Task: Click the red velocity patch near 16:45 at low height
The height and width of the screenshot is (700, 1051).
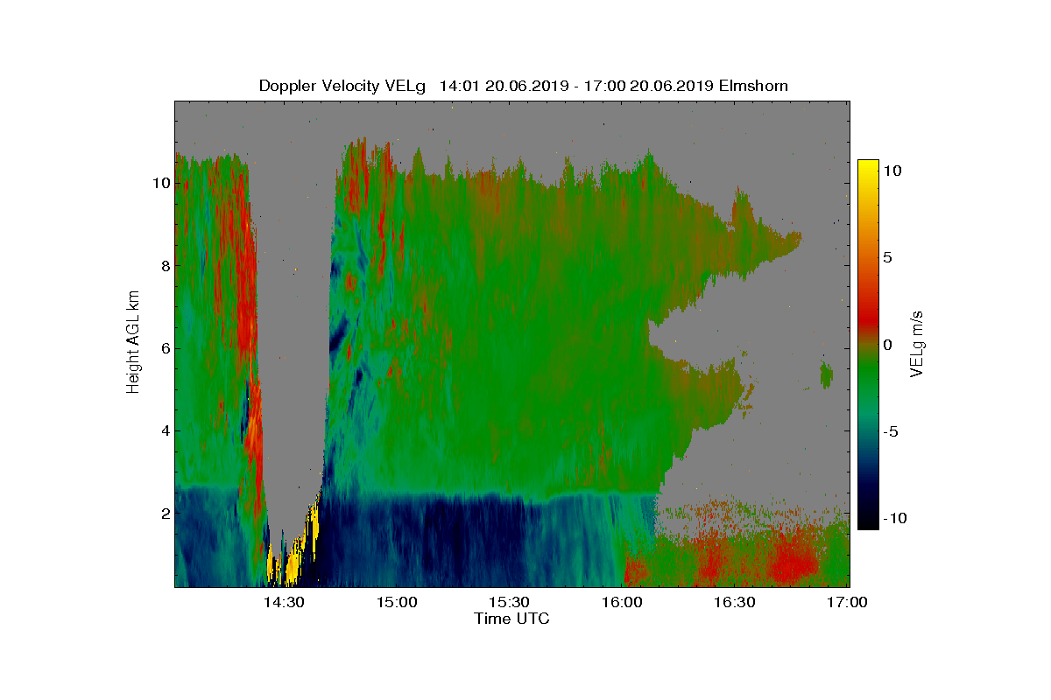Action: click(x=793, y=561)
